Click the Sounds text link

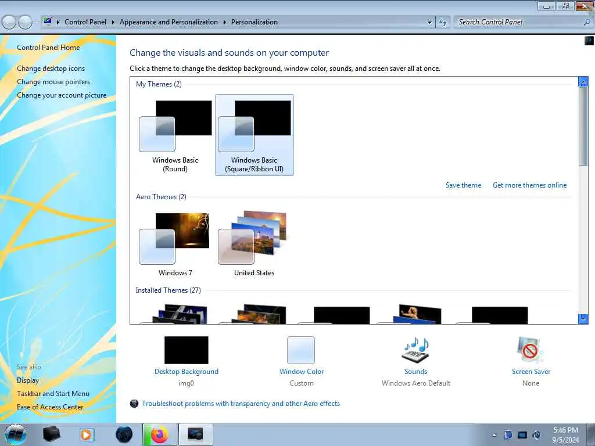point(415,371)
